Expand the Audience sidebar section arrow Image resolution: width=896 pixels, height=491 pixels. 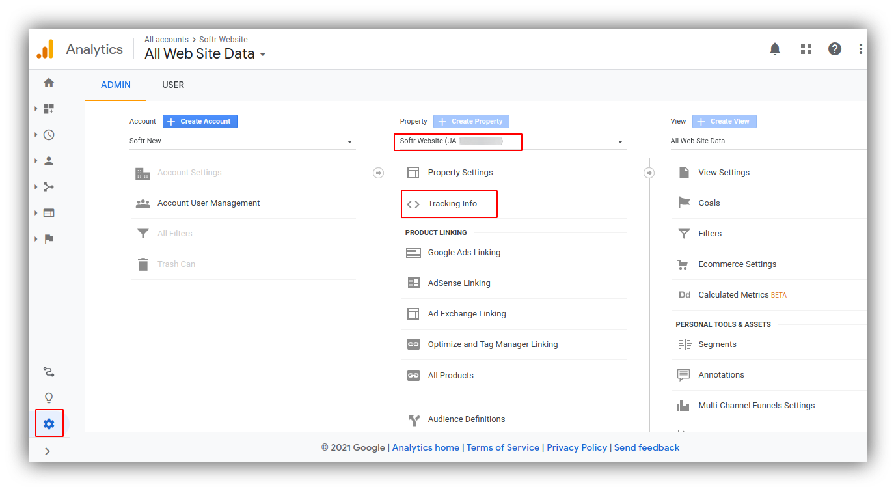tap(36, 161)
